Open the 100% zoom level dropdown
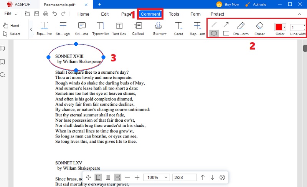This screenshot has width=307, height=187. coord(157,177)
